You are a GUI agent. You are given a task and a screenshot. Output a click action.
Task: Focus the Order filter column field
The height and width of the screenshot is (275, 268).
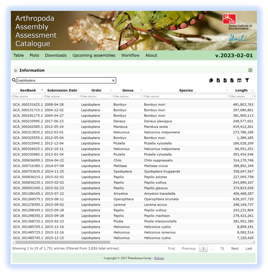coord(96,96)
